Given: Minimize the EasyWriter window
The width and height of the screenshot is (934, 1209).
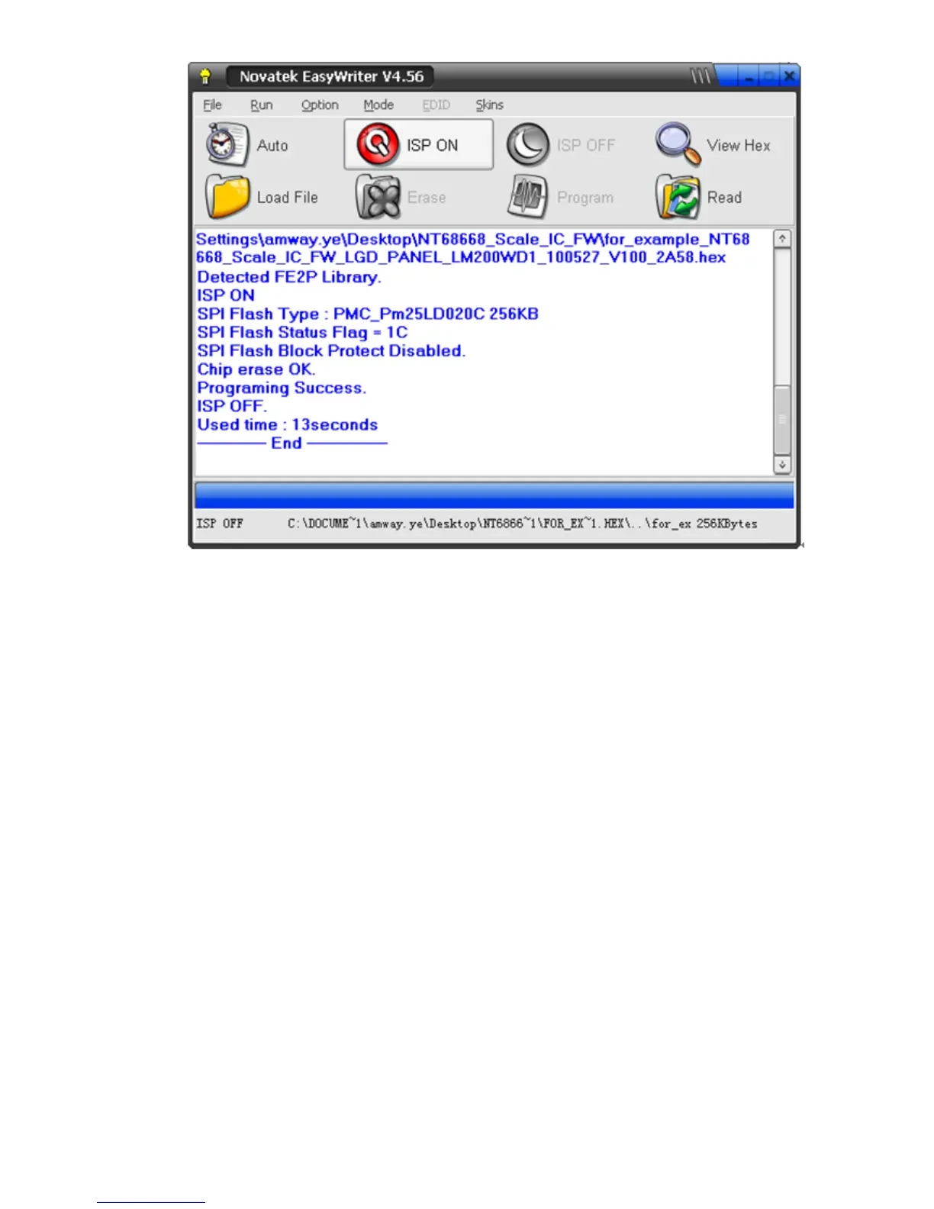Looking at the screenshot, I should click(750, 77).
